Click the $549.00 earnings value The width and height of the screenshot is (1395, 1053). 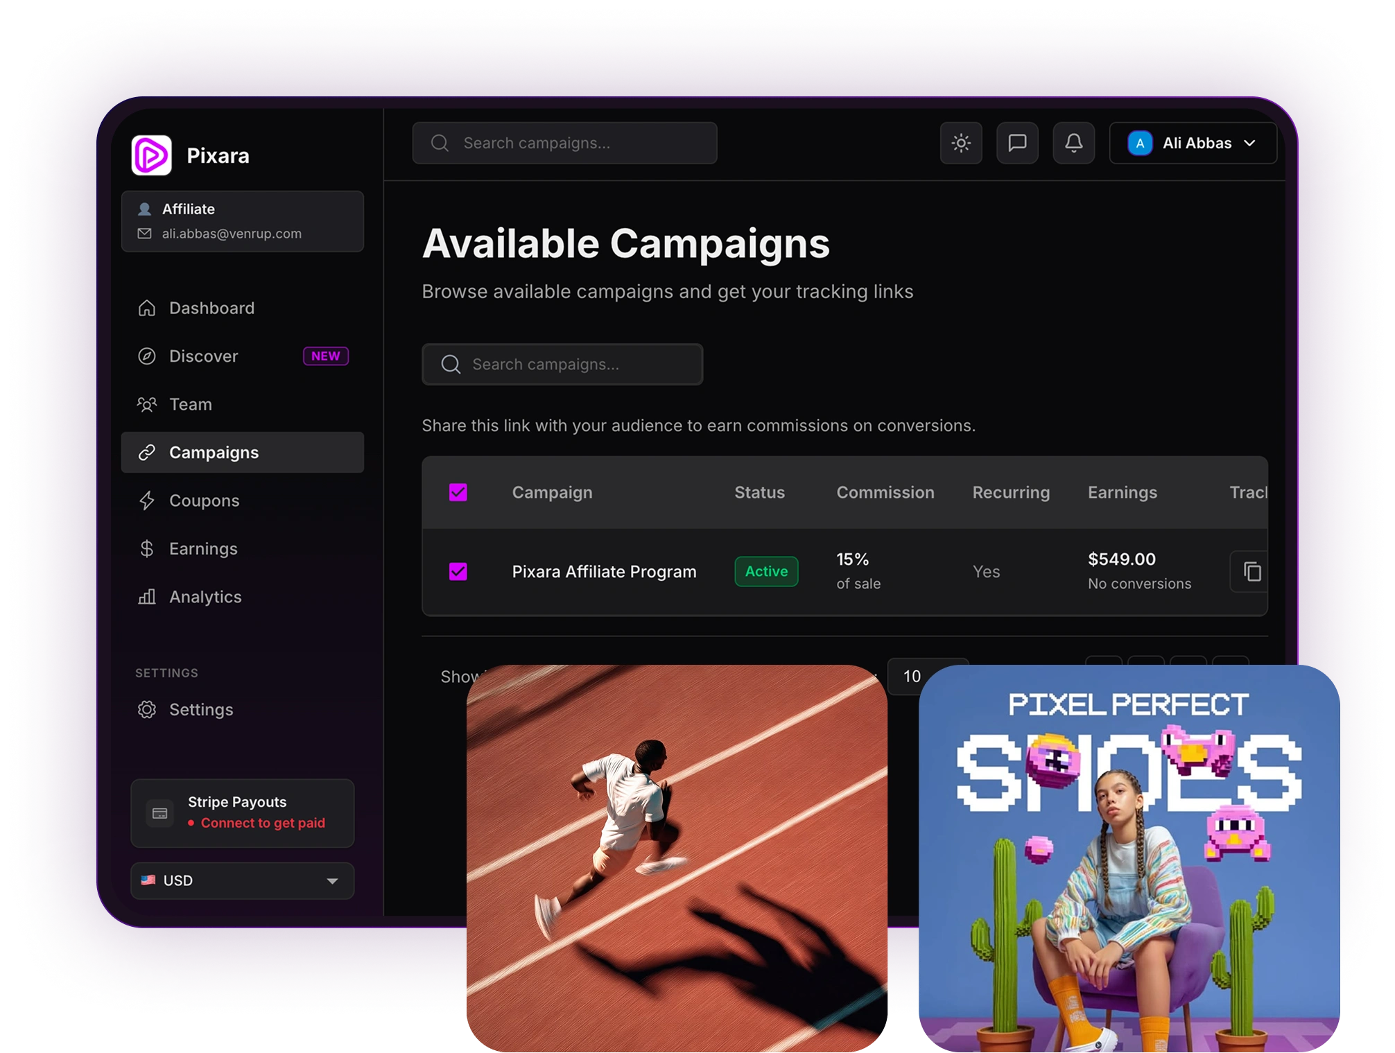click(x=1121, y=559)
